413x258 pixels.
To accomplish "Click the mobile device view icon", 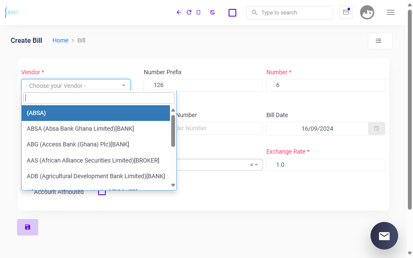I will click(198, 12).
